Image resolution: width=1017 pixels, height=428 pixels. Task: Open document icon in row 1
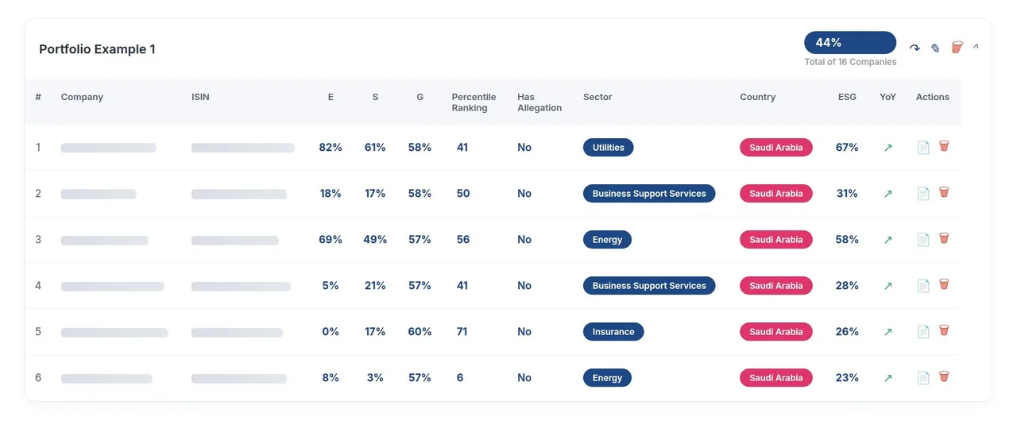923,147
